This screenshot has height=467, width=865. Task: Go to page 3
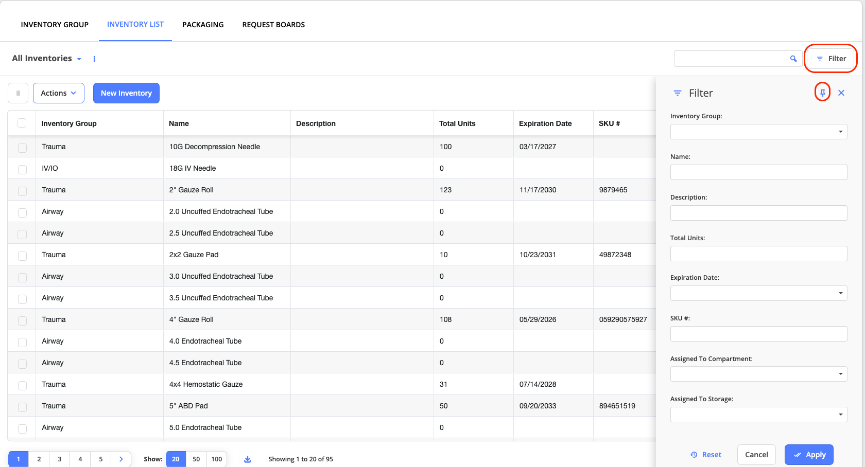(60, 459)
